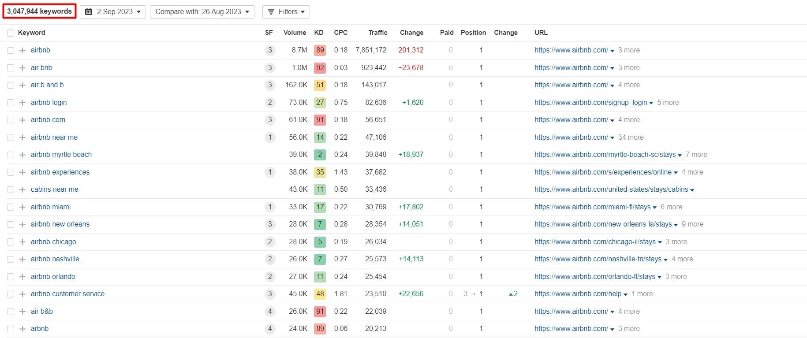Add airbnb experiences using plus icon
Image resolution: width=807 pixels, height=338 pixels.
pos(22,172)
